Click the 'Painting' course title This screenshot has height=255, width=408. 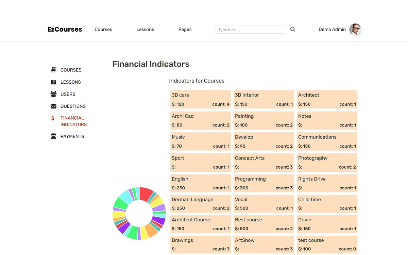coord(244,116)
